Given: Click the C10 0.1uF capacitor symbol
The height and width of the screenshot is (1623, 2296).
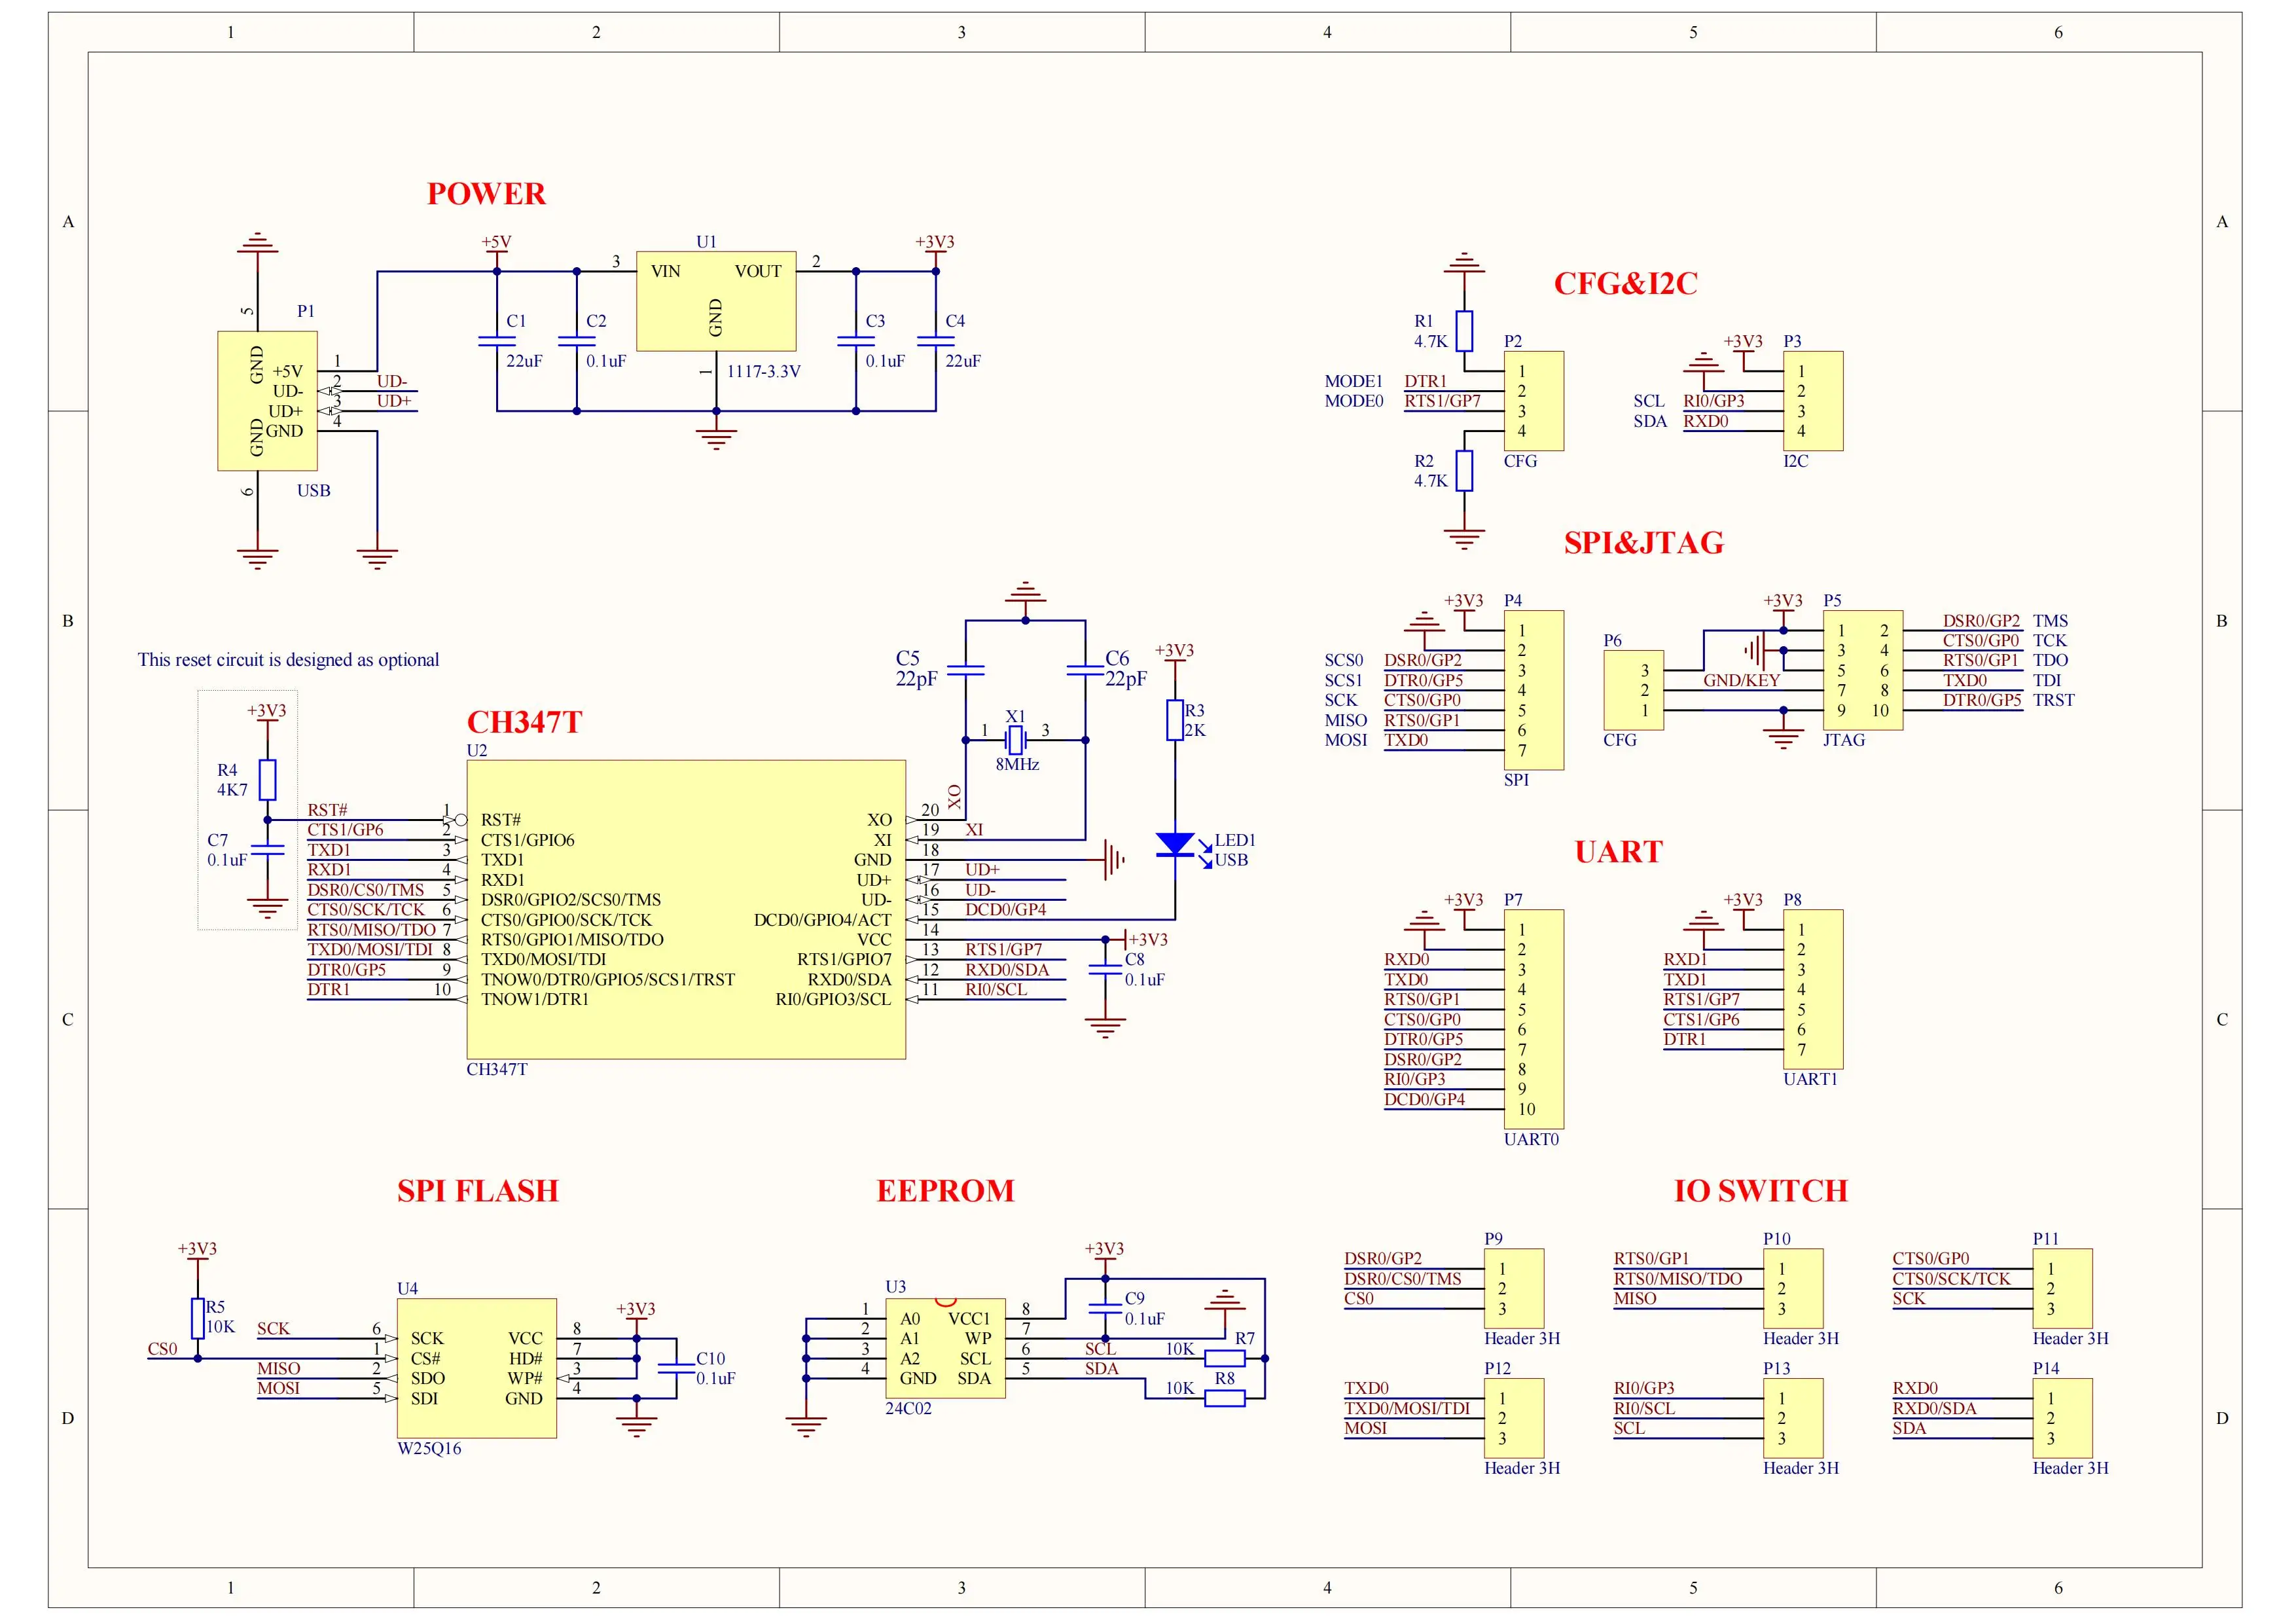Looking at the screenshot, I should [676, 1368].
